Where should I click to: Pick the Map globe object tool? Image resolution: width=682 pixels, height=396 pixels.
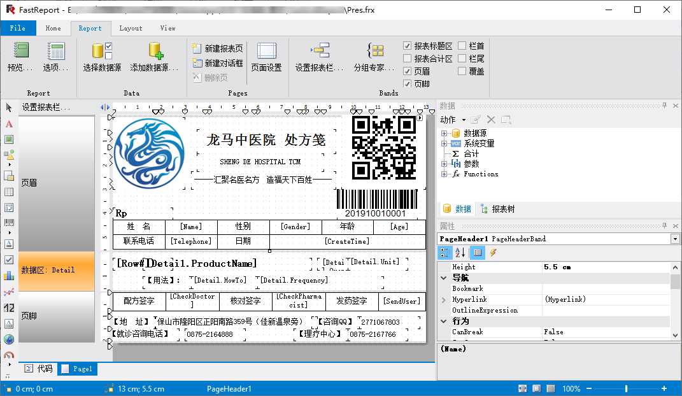point(9,339)
